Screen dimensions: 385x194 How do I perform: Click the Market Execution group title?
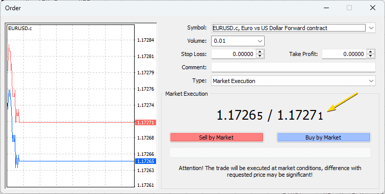[186, 94]
